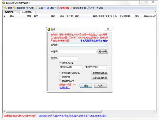Open 设置 settings hammer icon
The image size is (159, 120).
coord(28,8)
